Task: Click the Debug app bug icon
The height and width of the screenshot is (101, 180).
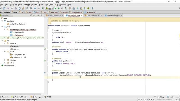Action: click(x=59, y=8)
